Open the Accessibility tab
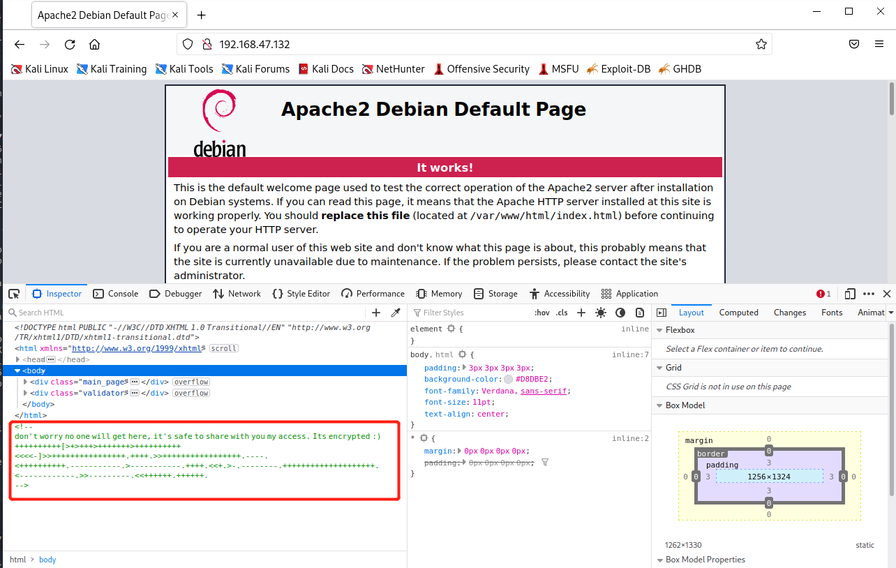 (x=560, y=294)
